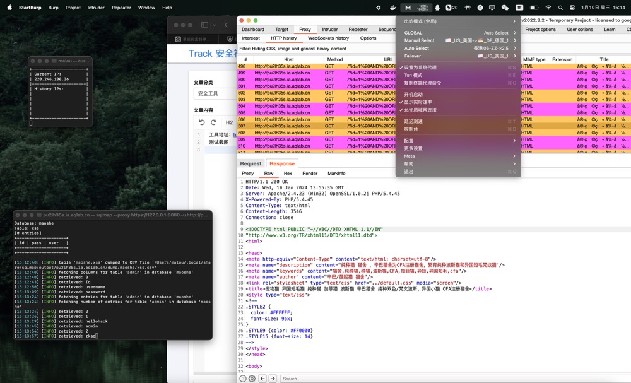Disable the 允许局域网连接 option

(420, 110)
